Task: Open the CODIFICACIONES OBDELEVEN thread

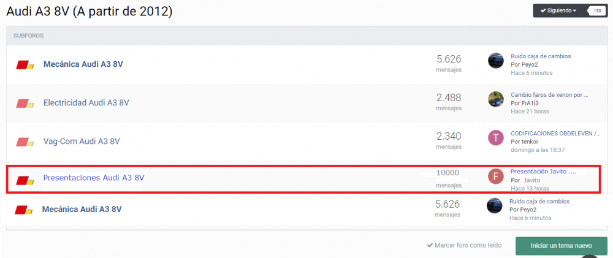Action: coord(555,134)
